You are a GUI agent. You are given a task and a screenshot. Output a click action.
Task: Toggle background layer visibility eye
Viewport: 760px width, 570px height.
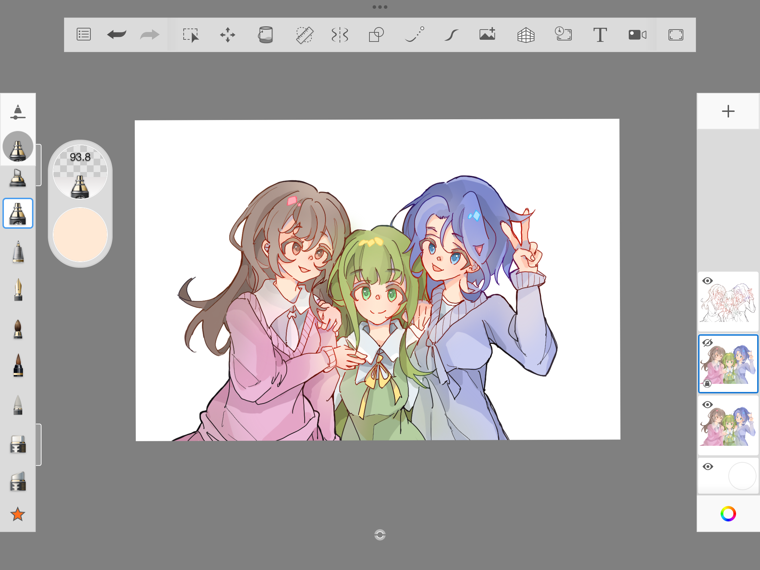tap(708, 467)
